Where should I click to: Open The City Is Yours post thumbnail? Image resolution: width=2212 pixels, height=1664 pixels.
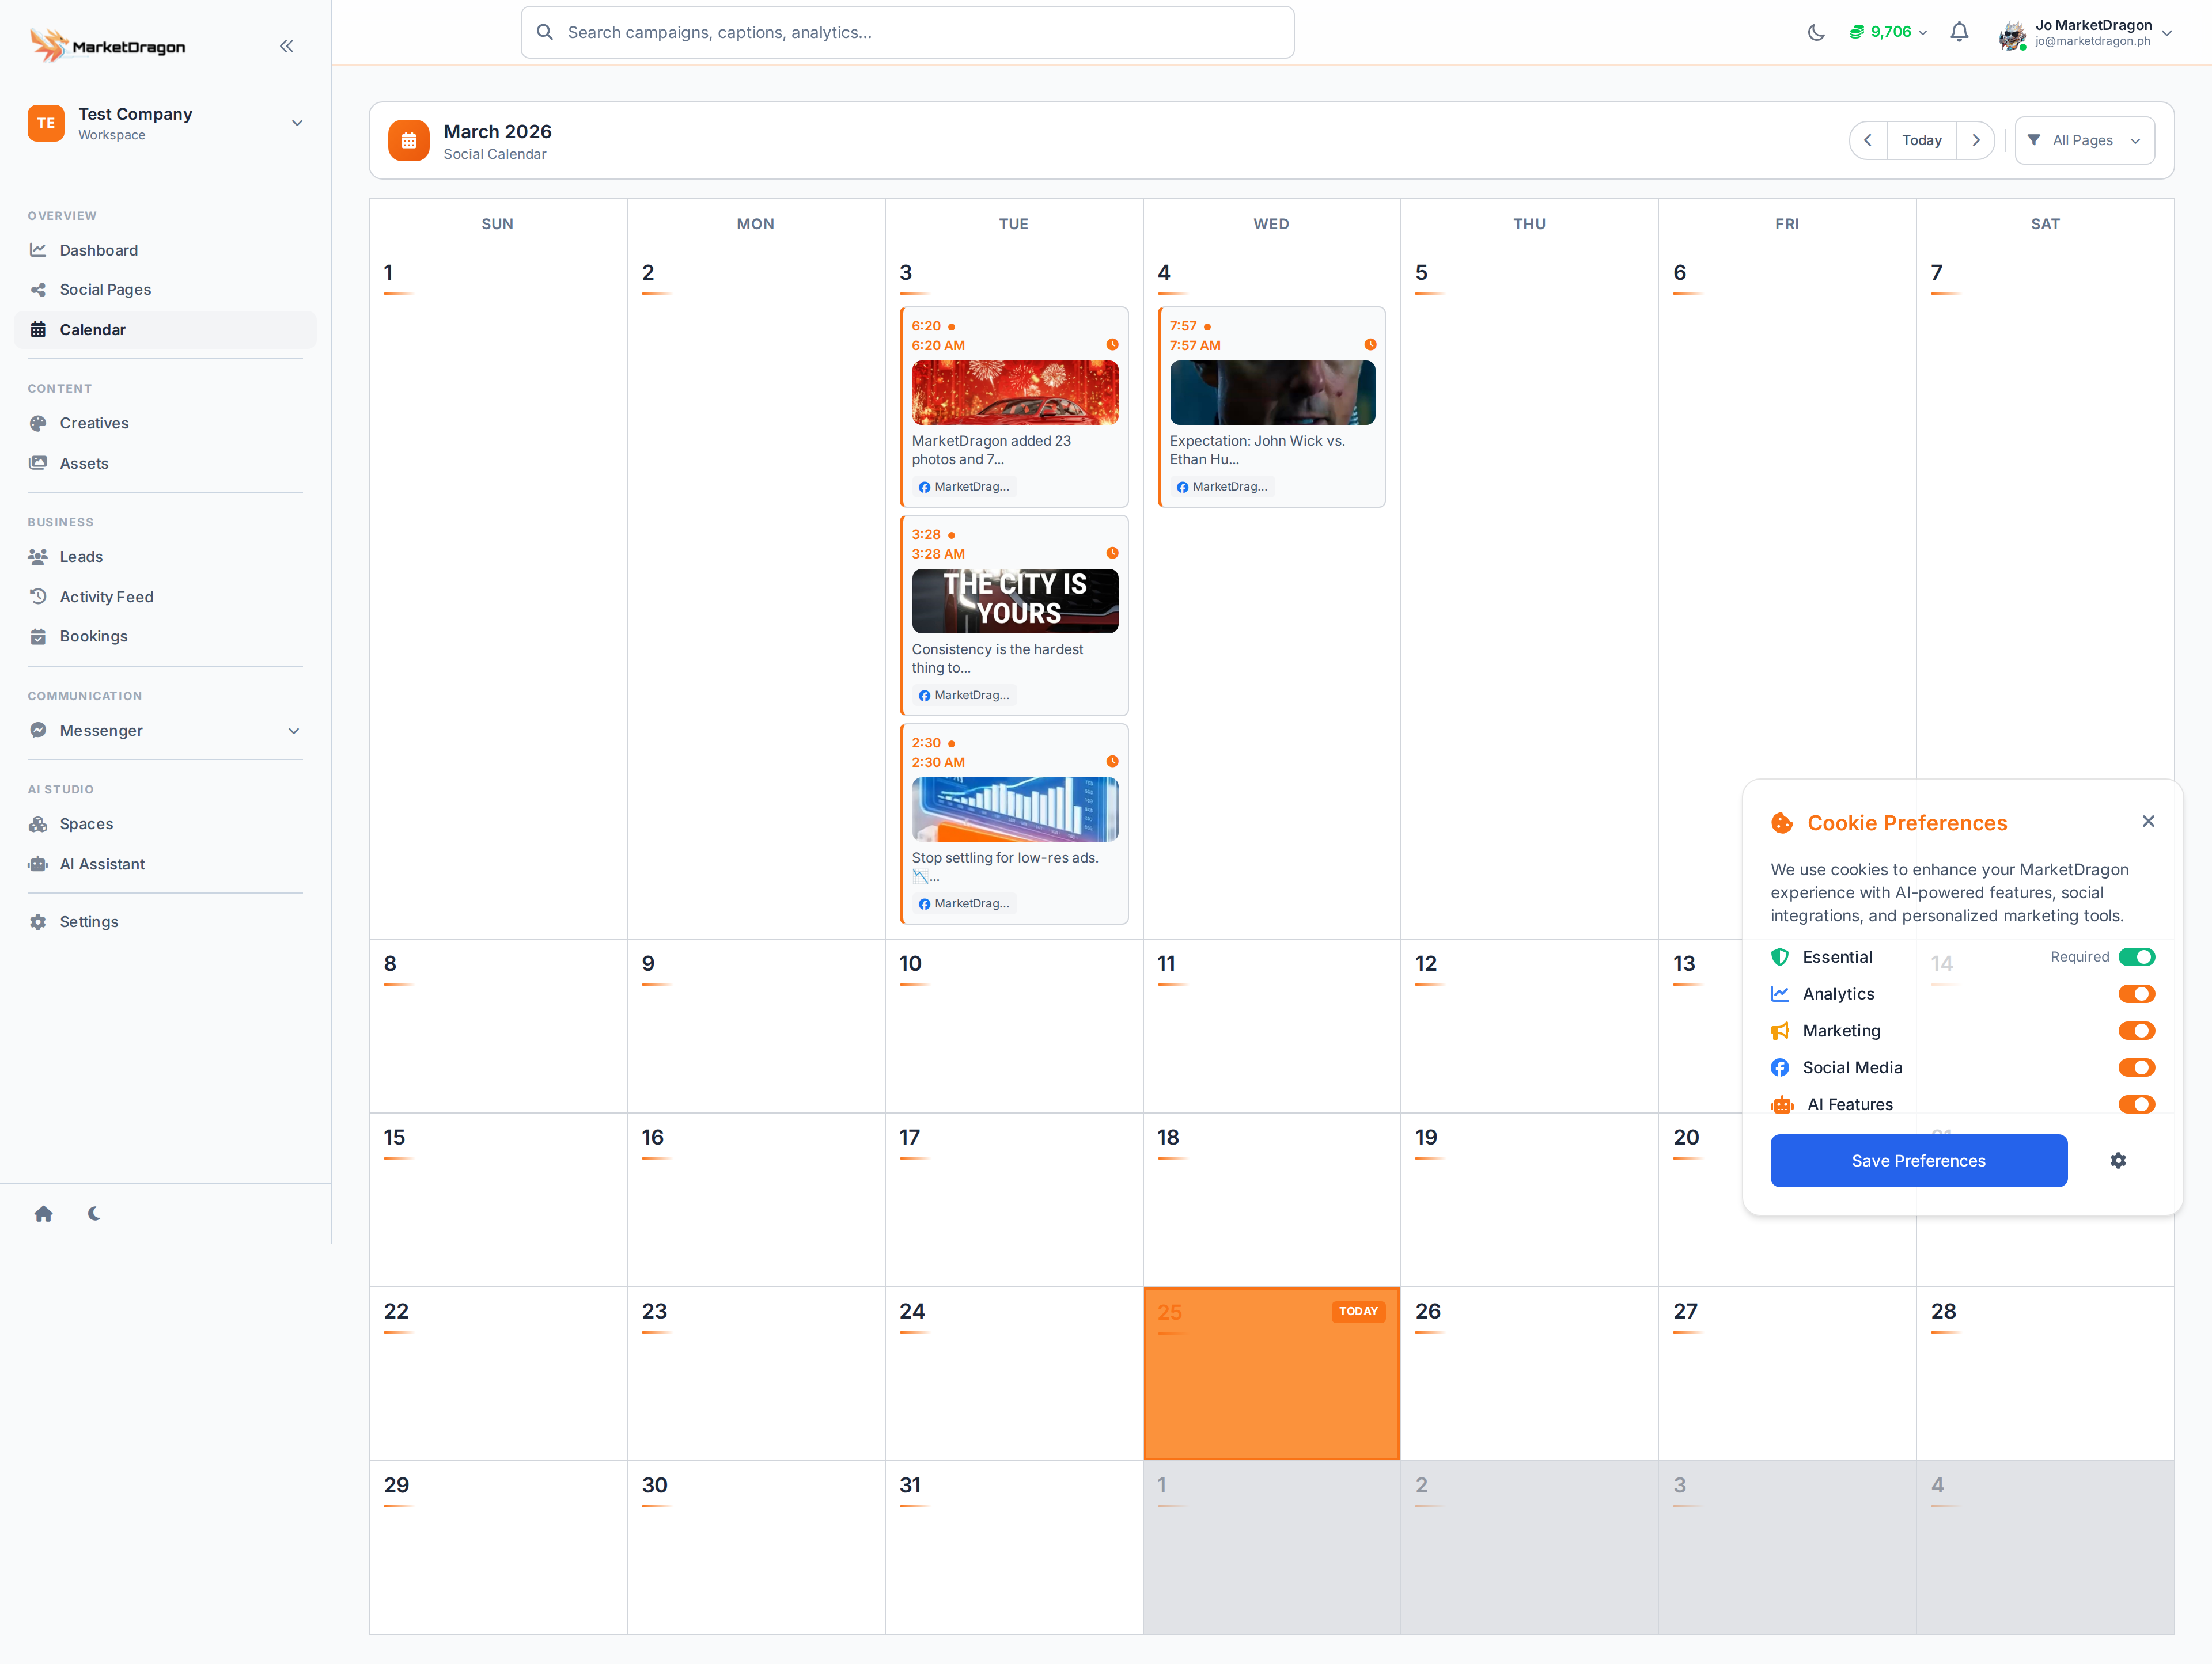(x=1014, y=601)
